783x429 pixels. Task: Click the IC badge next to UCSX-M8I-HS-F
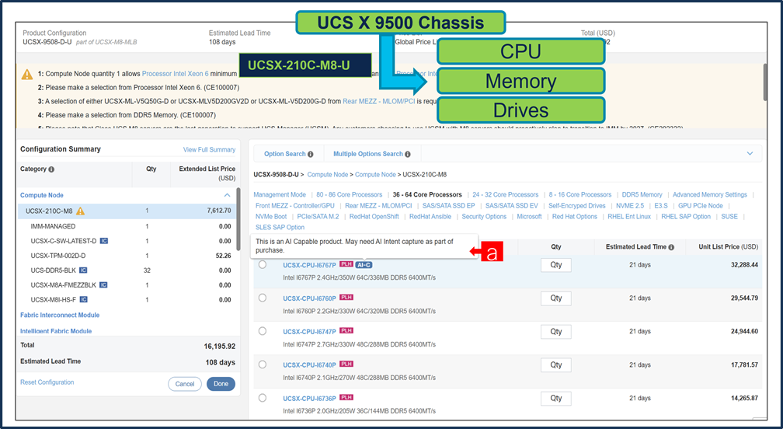pyautogui.click(x=84, y=300)
